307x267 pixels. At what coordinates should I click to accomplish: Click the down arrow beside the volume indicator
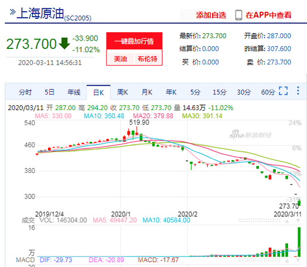tap(298, 221)
